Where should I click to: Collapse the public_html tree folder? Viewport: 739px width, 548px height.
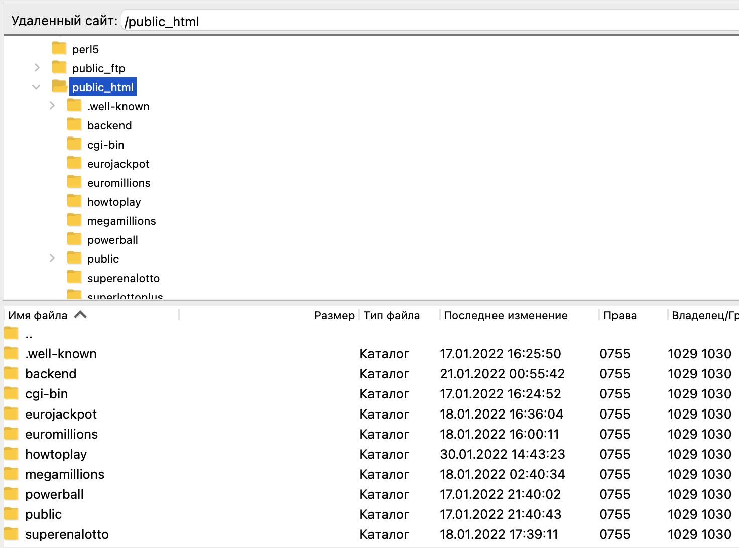36,87
